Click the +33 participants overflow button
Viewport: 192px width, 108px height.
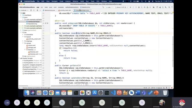pyautogui.click(x=7, y=103)
